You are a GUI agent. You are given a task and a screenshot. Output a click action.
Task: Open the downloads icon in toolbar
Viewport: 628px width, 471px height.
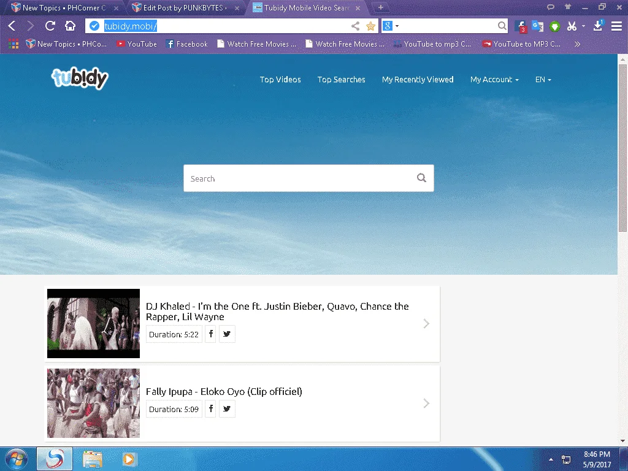(599, 26)
